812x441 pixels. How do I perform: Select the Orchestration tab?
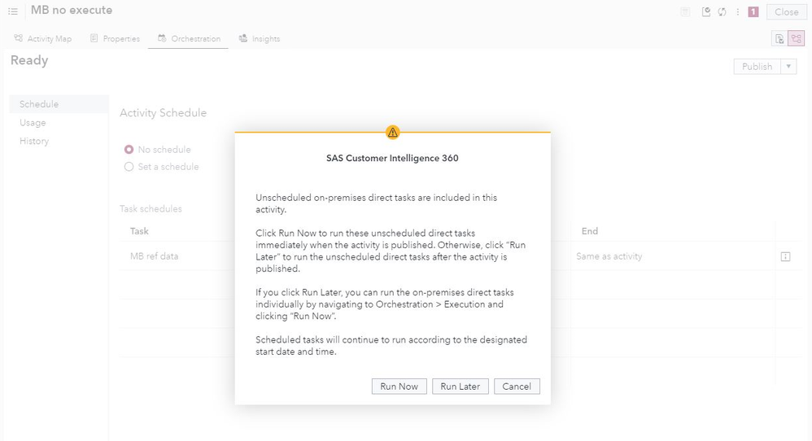(189, 38)
